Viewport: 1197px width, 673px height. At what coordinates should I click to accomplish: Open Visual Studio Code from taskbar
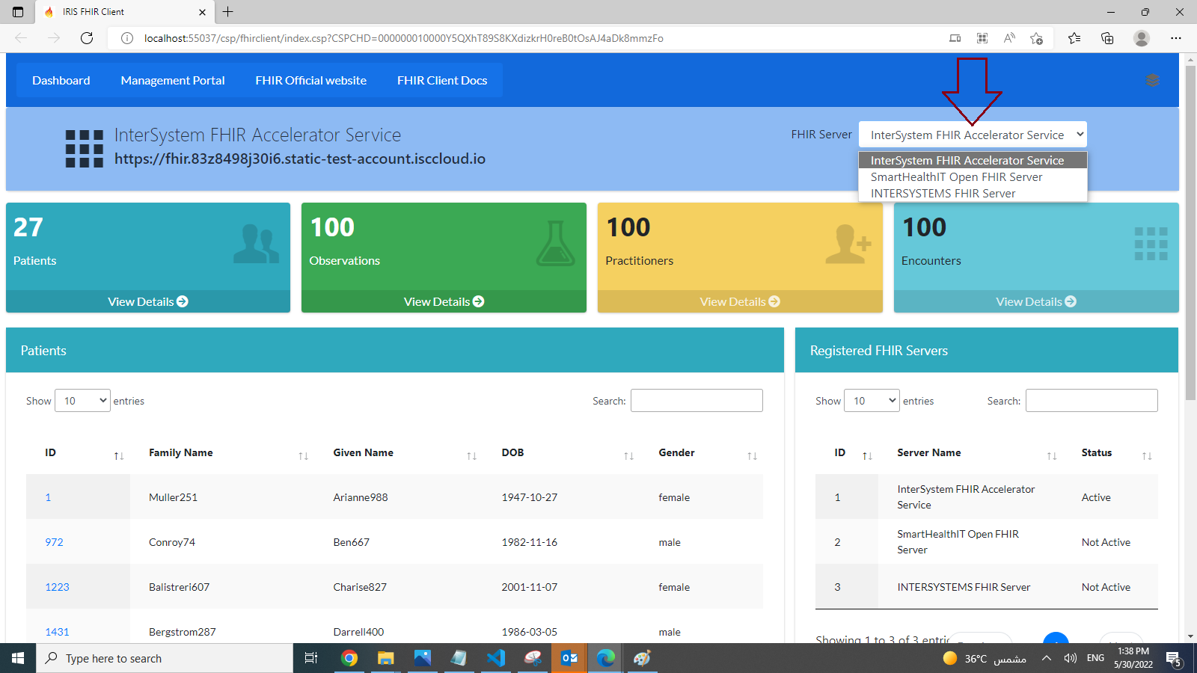(496, 658)
